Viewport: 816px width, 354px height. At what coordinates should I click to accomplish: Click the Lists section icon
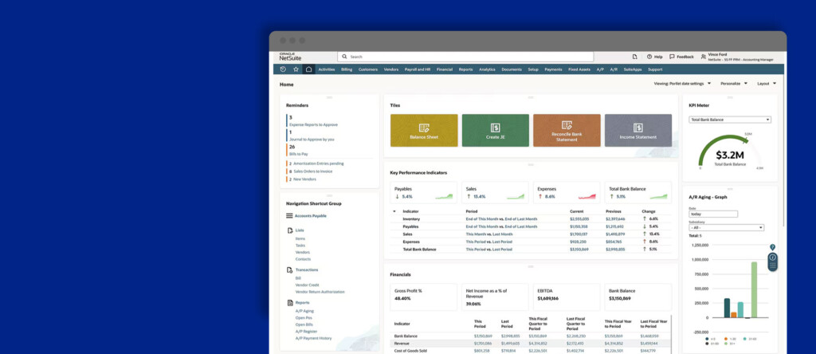pos(290,230)
